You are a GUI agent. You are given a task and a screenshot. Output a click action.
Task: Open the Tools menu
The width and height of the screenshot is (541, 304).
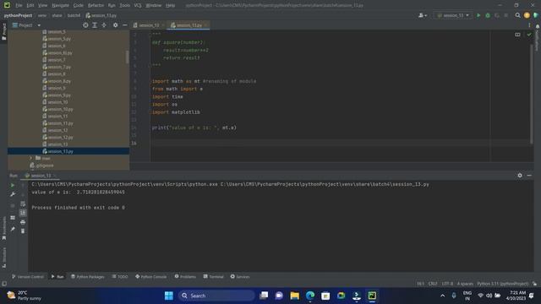(124, 6)
